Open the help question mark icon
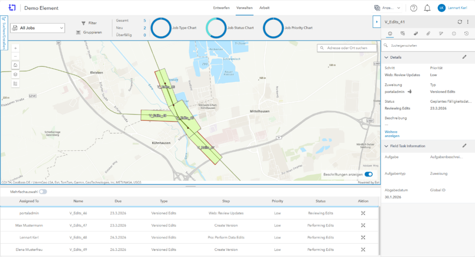 [x=414, y=8]
